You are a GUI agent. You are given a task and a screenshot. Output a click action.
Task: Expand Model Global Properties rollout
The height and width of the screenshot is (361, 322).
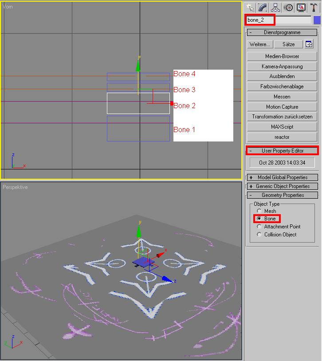tap(283, 177)
